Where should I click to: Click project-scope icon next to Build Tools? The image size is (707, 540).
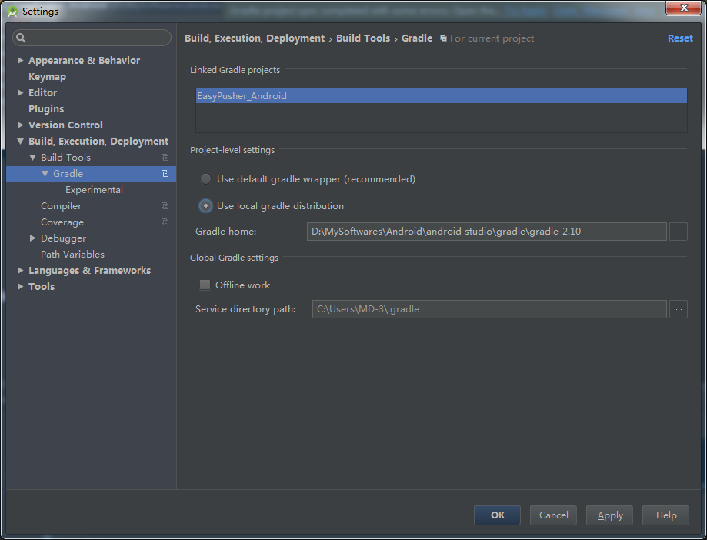click(165, 158)
